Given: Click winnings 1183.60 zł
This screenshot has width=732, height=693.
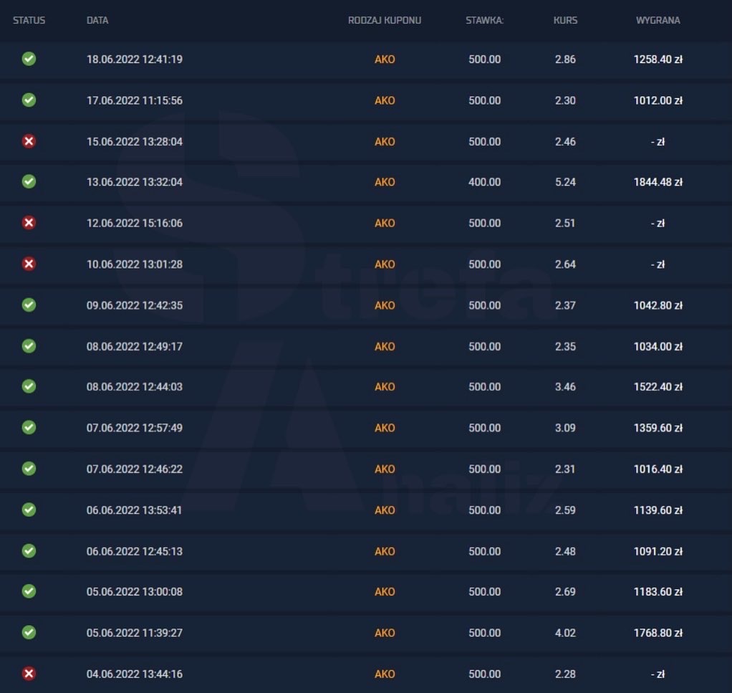Looking at the screenshot, I should (x=658, y=592).
